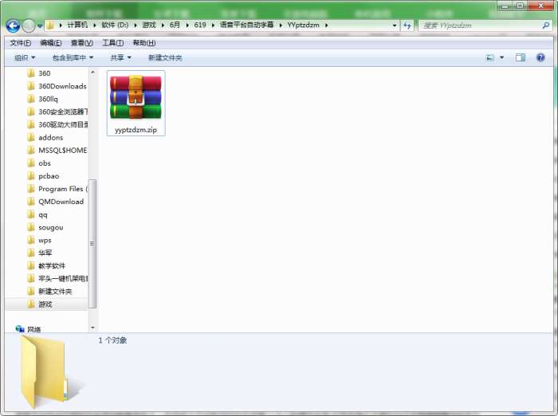The height and width of the screenshot is (416, 558).
Task: Click the change view icon
Action: 490,57
